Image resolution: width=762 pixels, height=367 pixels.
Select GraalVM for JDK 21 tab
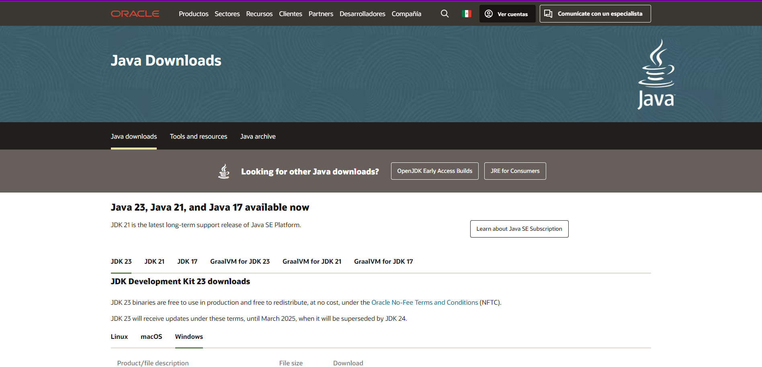click(x=312, y=261)
